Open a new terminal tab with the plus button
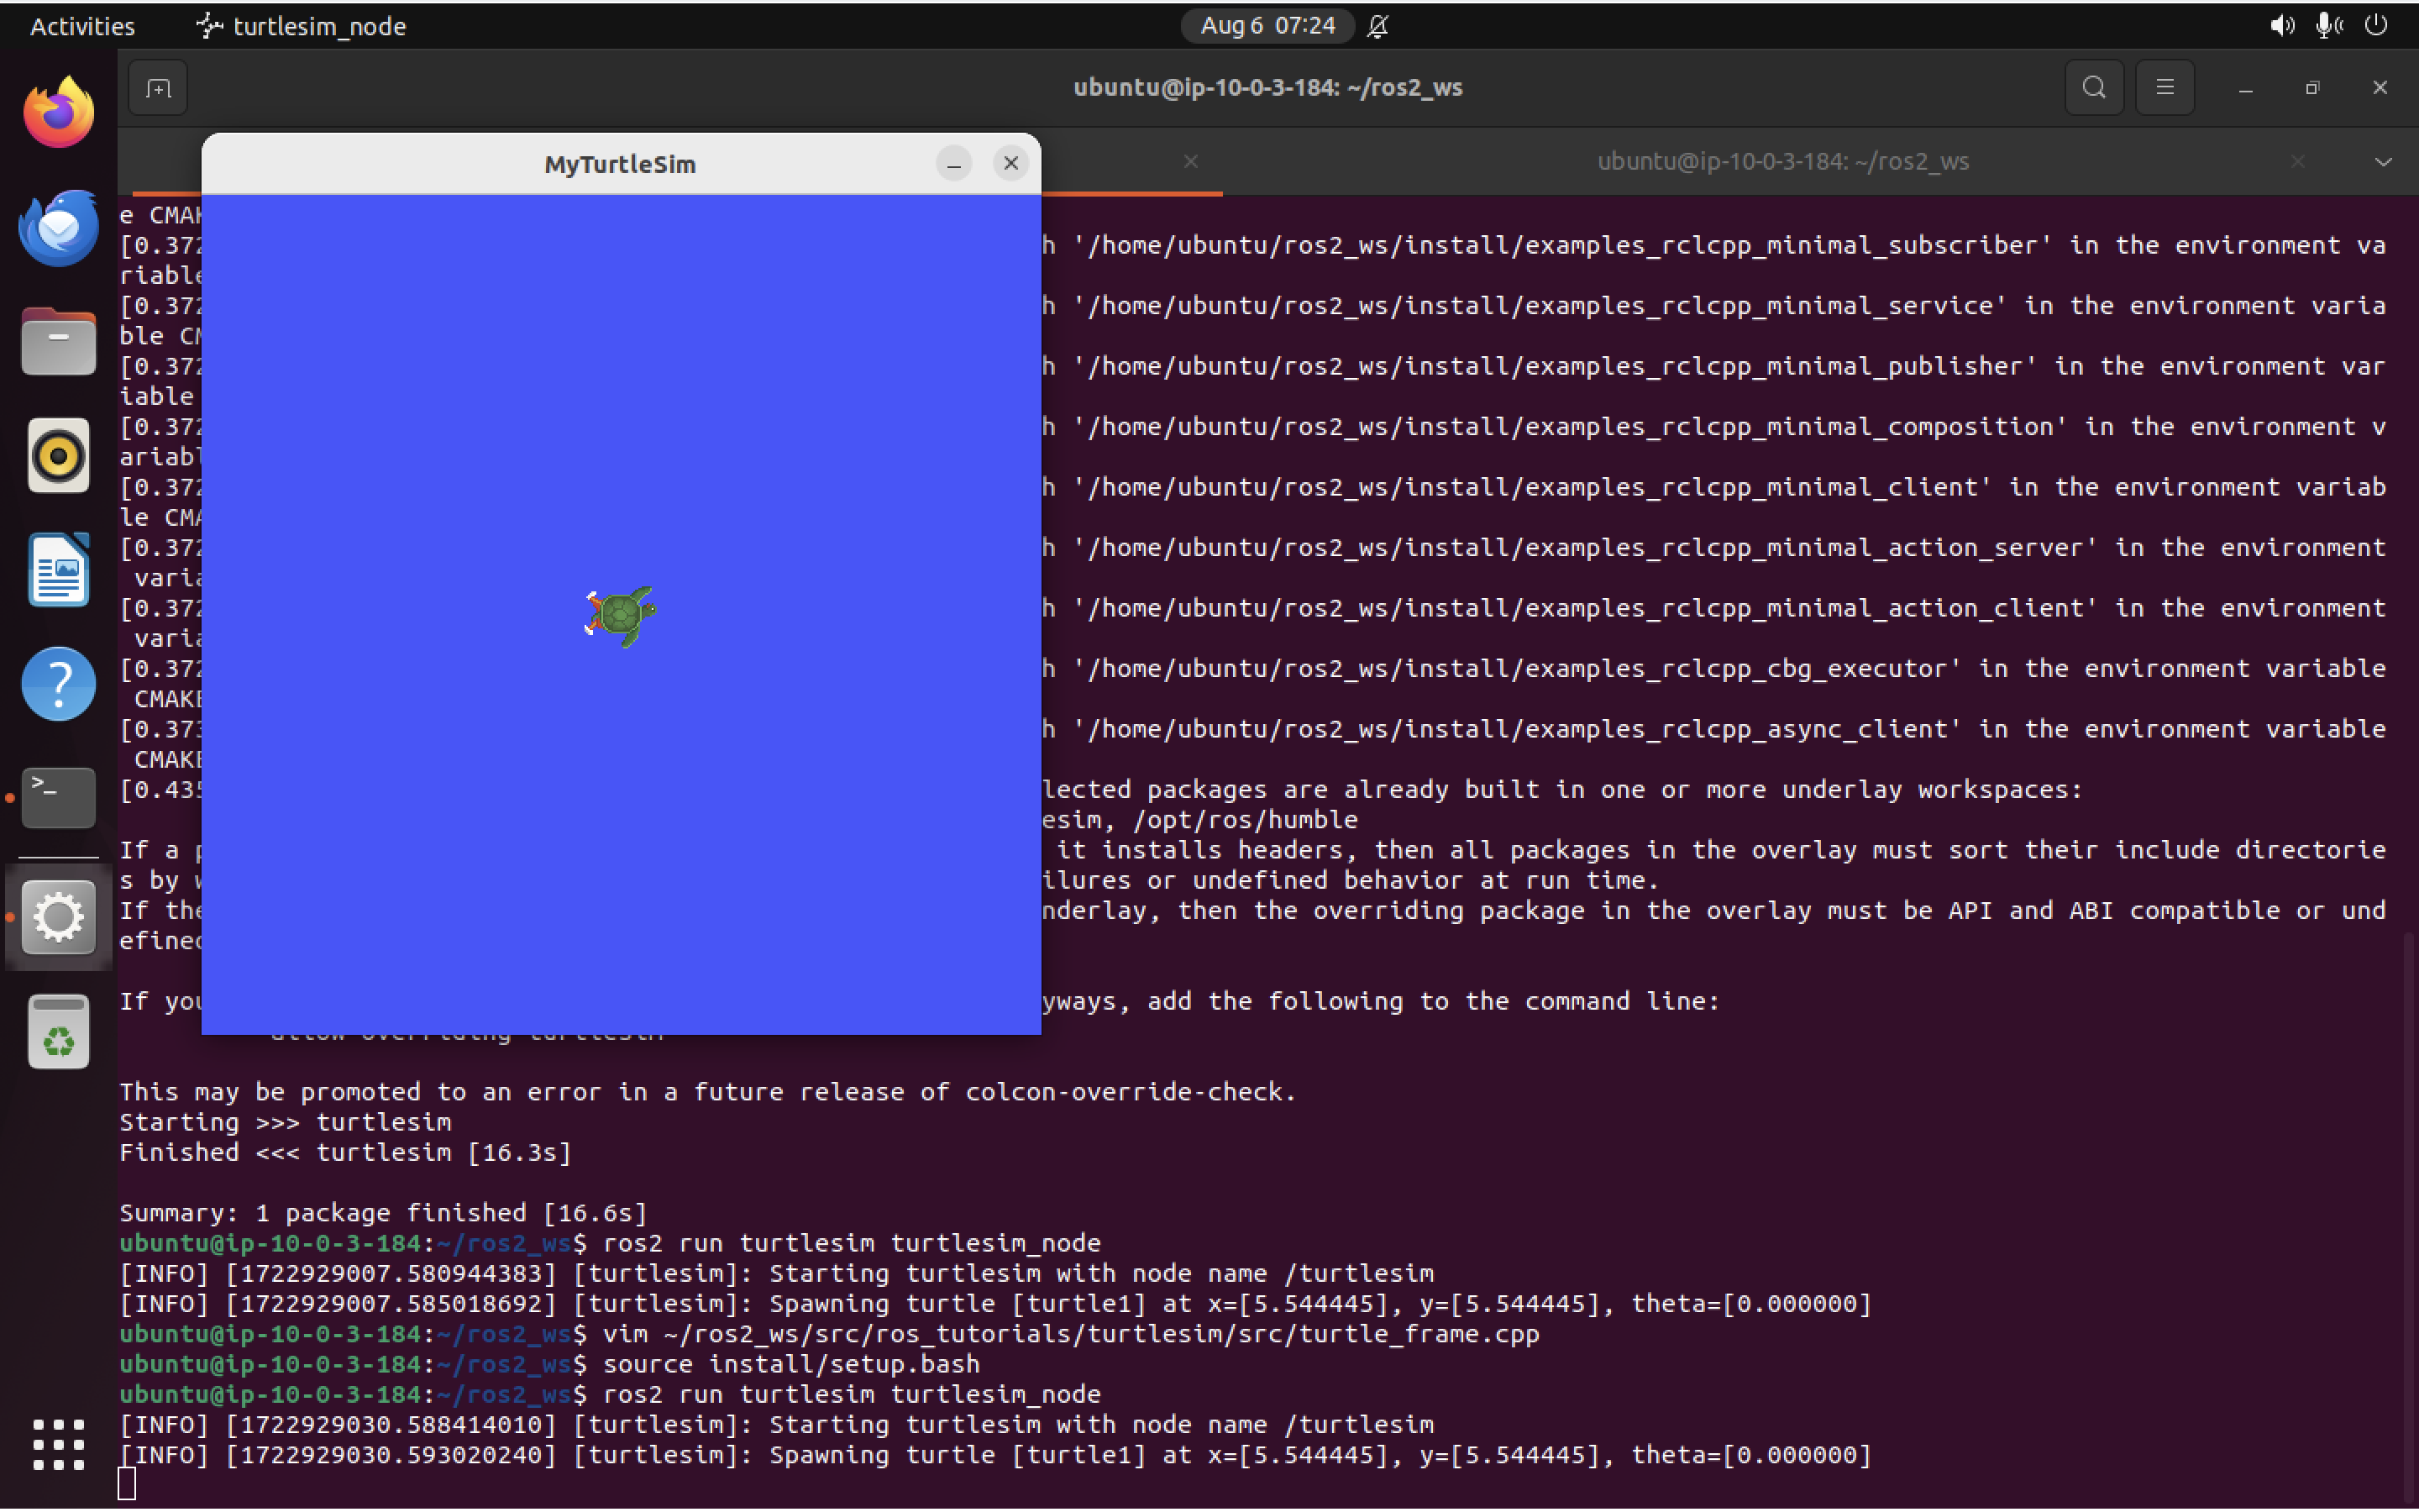2419x1512 pixels. point(157,87)
